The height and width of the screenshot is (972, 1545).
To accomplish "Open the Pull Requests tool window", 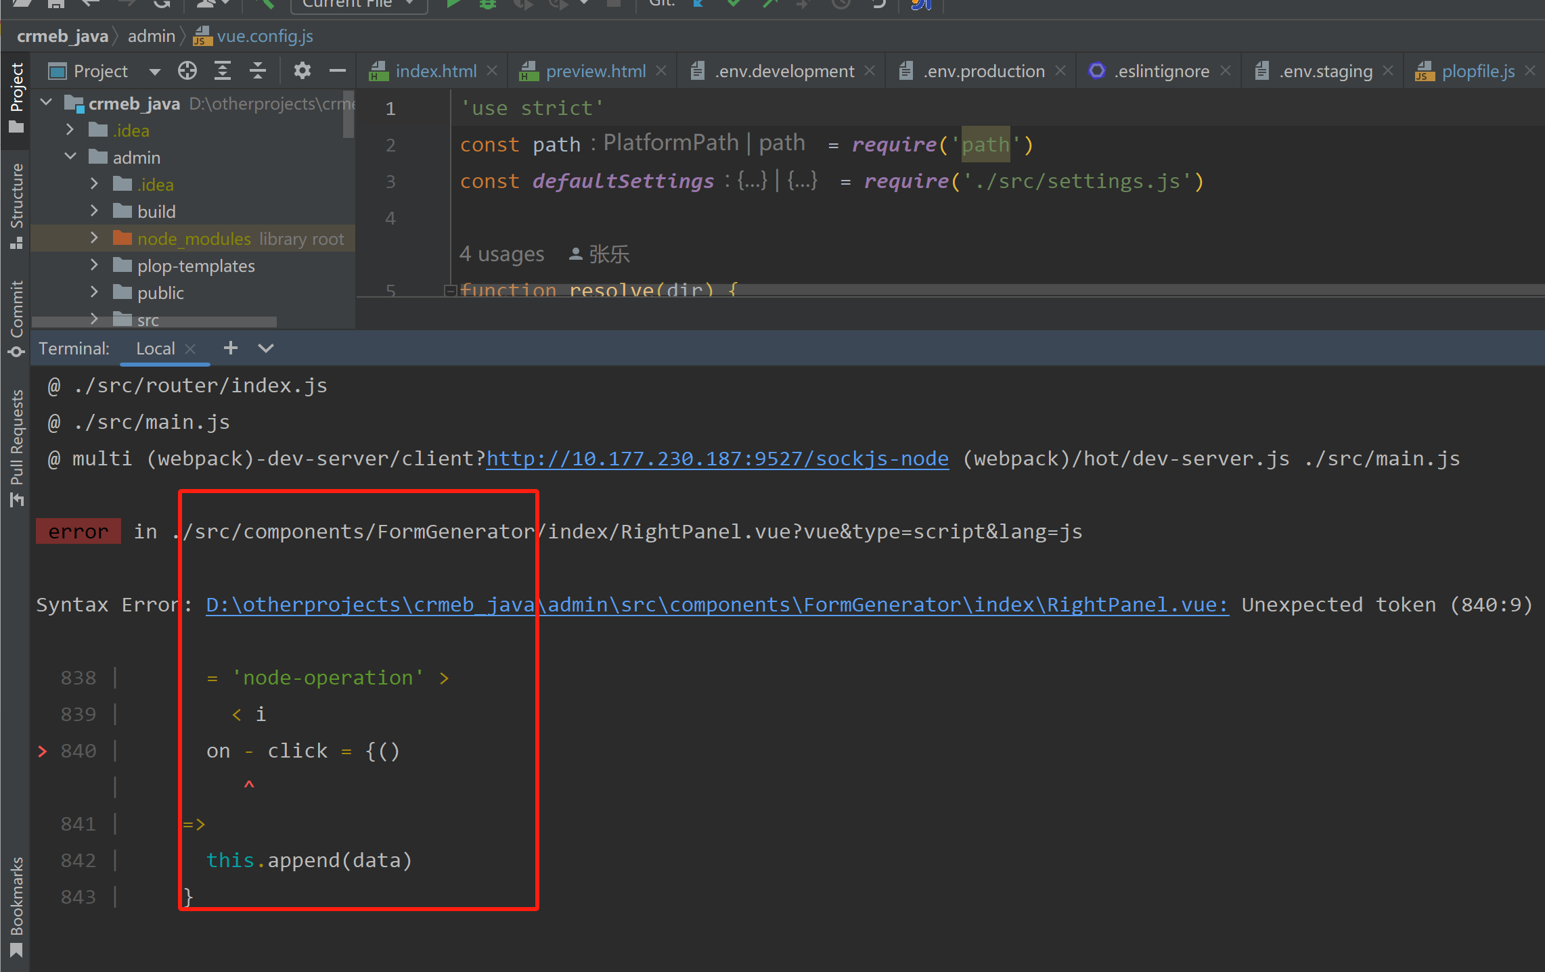I will pyautogui.click(x=16, y=448).
